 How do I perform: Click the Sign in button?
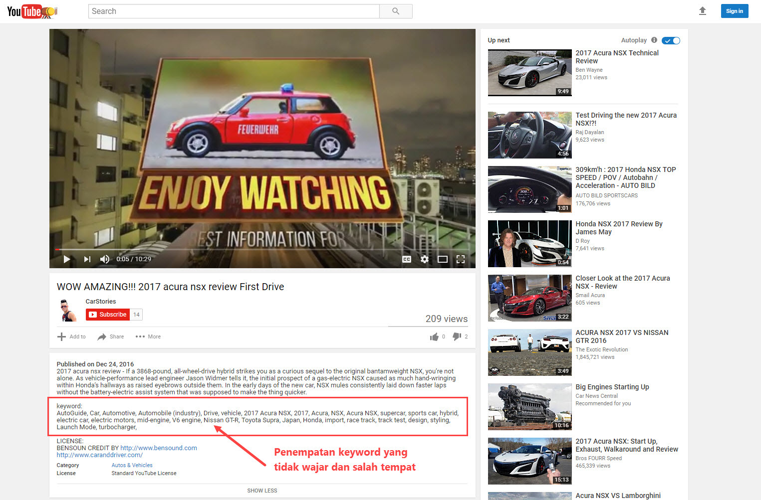(x=735, y=11)
